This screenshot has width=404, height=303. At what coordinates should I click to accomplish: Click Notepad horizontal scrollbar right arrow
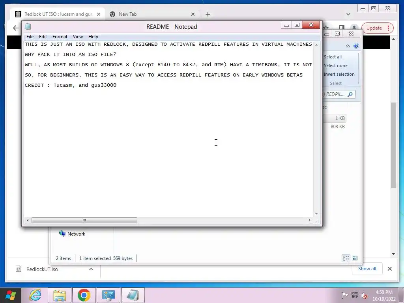(x=309, y=220)
